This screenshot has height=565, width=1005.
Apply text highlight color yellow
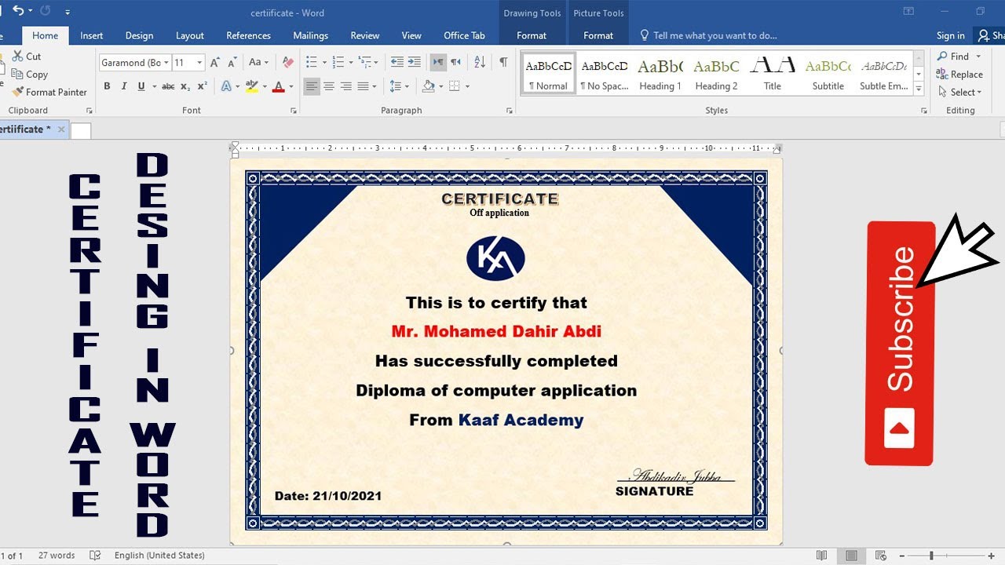pyautogui.click(x=251, y=86)
